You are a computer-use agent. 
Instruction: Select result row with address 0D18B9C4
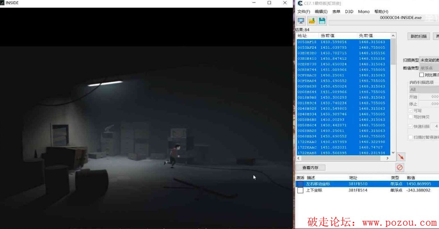point(343,103)
